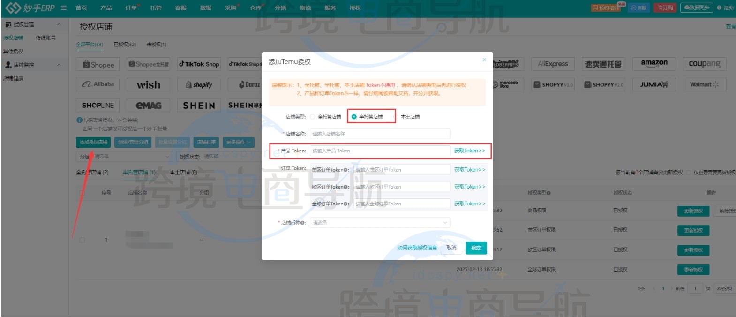
Task: Pick the SHOPYY V1.0 platform tile
Action: pyautogui.click(x=553, y=84)
